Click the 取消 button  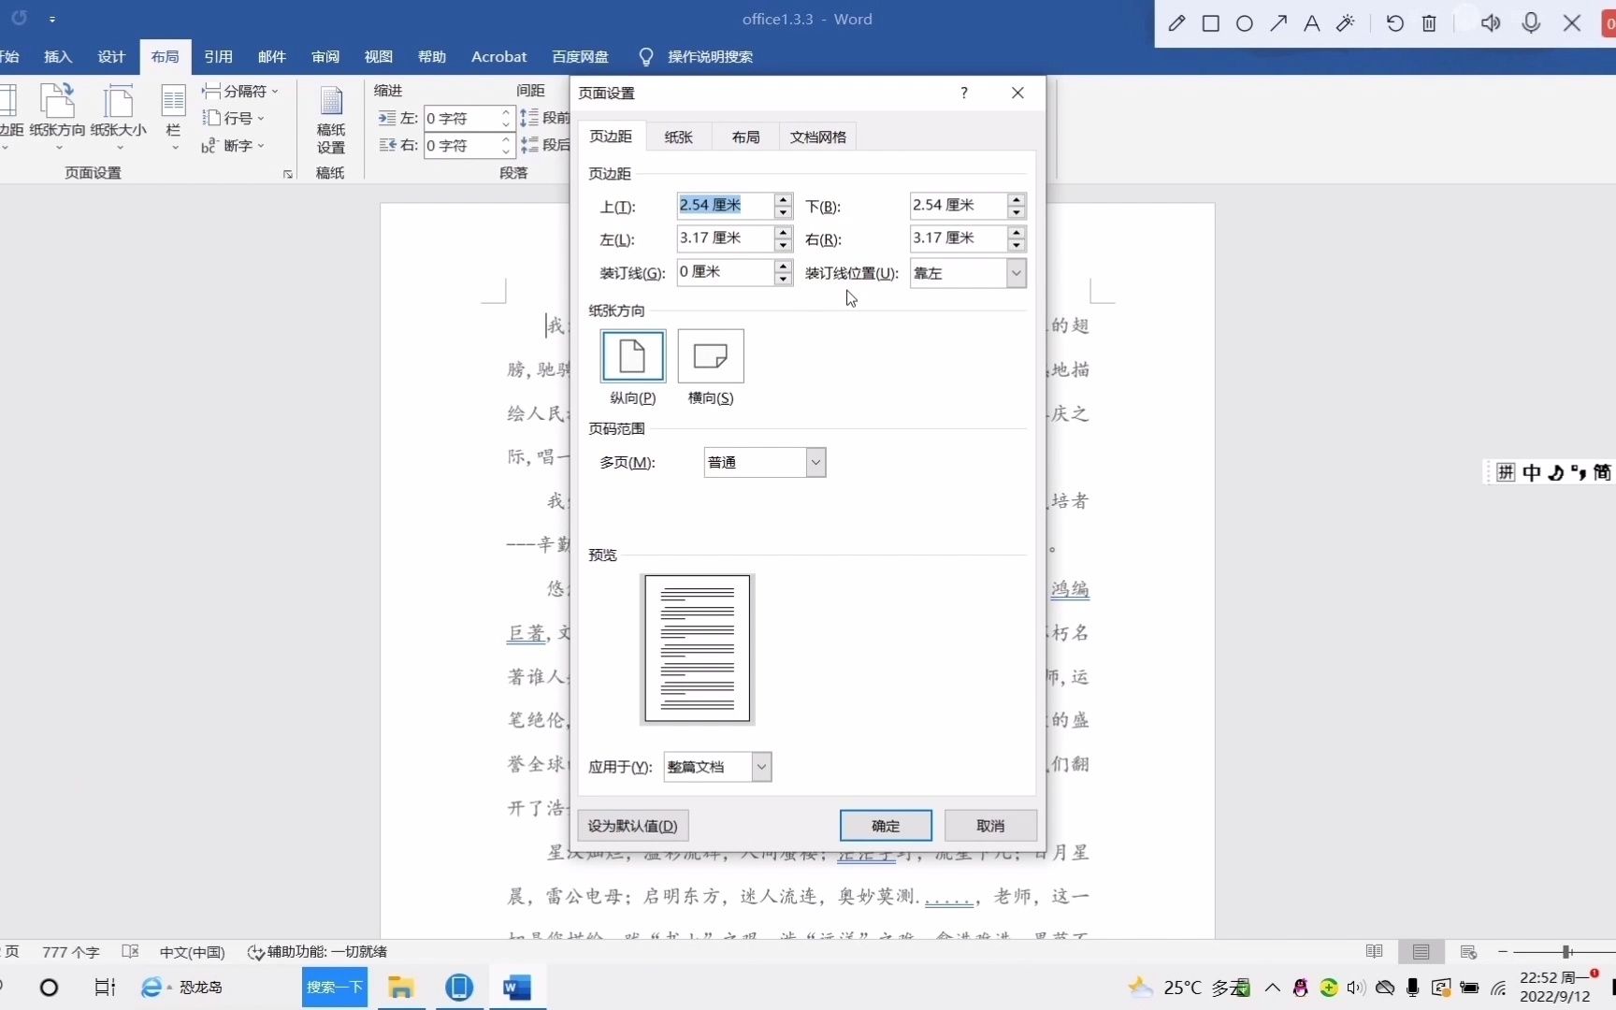click(990, 826)
